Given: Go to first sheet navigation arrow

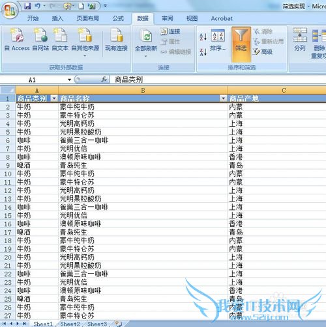Looking at the screenshot, I should (4, 324).
